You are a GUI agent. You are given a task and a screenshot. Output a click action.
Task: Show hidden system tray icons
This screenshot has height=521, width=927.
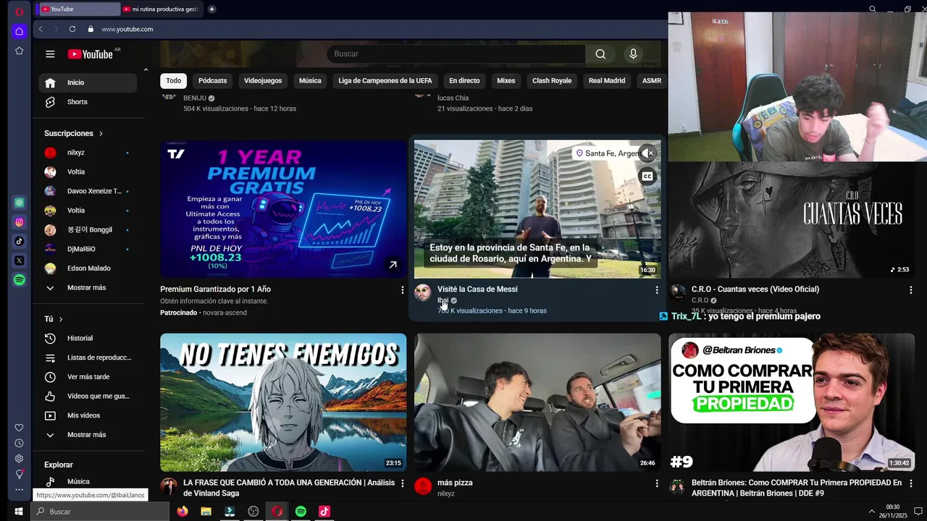click(x=872, y=512)
